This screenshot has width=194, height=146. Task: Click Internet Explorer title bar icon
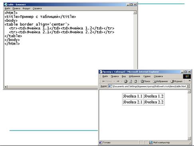[101, 72]
